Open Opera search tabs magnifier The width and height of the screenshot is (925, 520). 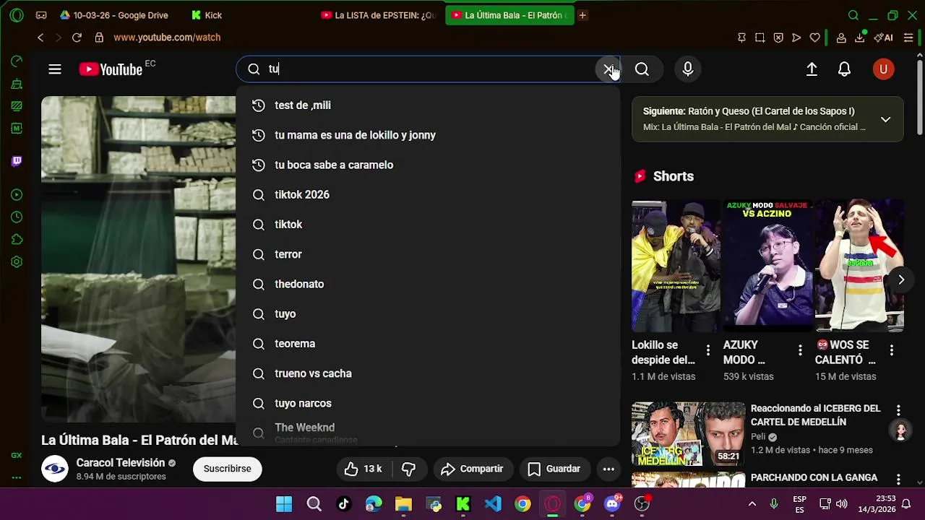(853, 15)
